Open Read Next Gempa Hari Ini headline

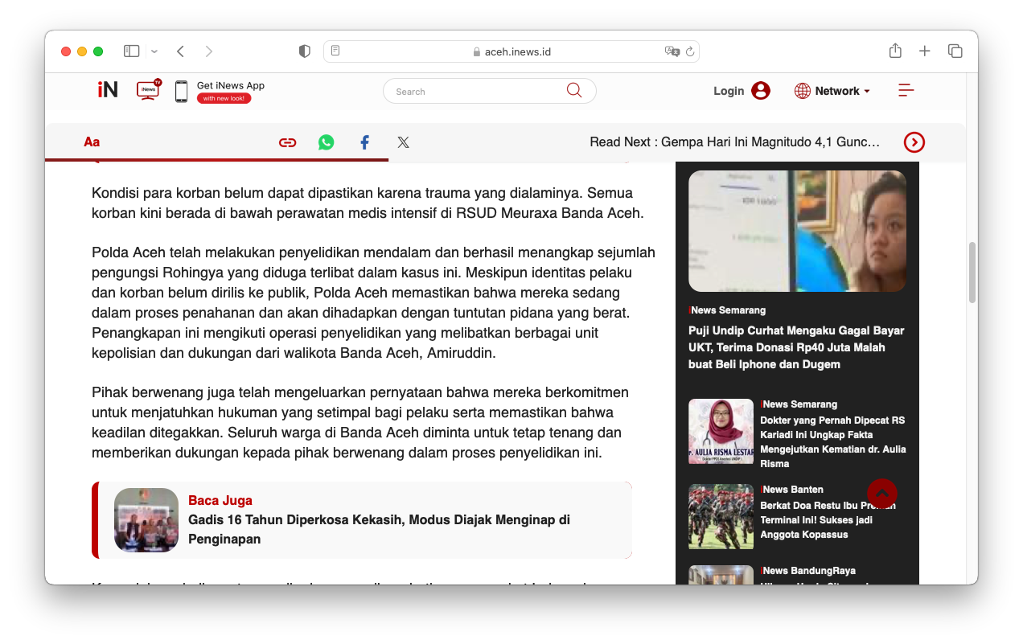click(735, 142)
